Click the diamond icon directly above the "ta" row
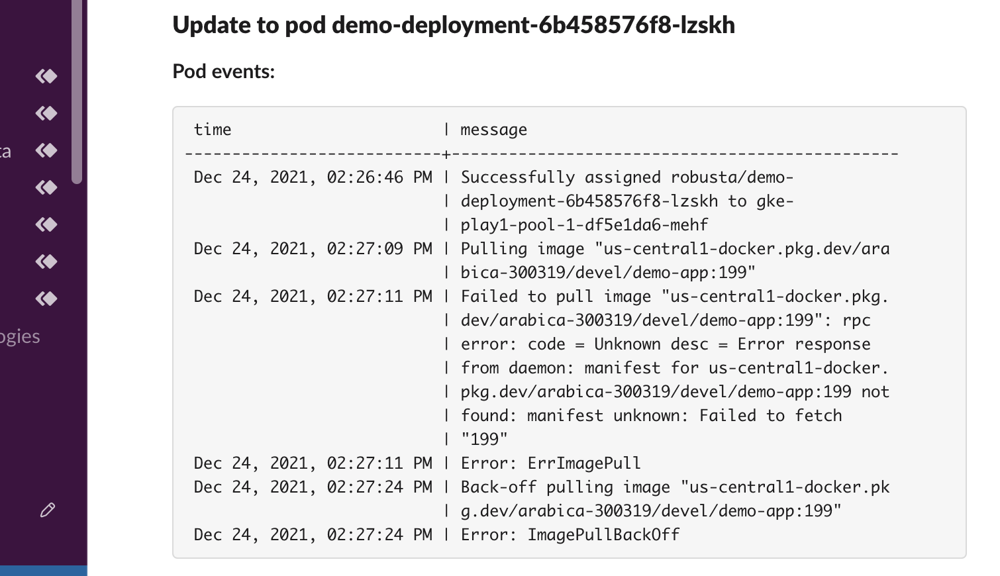The width and height of the screenshot is (1000, 576). point(46,113)
